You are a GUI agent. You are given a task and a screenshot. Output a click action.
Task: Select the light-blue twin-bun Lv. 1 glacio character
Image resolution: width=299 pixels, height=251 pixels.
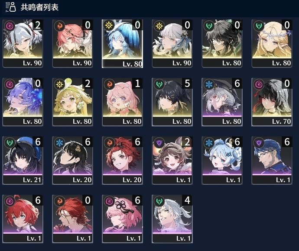pyautogui.click(x=222, y=161)
